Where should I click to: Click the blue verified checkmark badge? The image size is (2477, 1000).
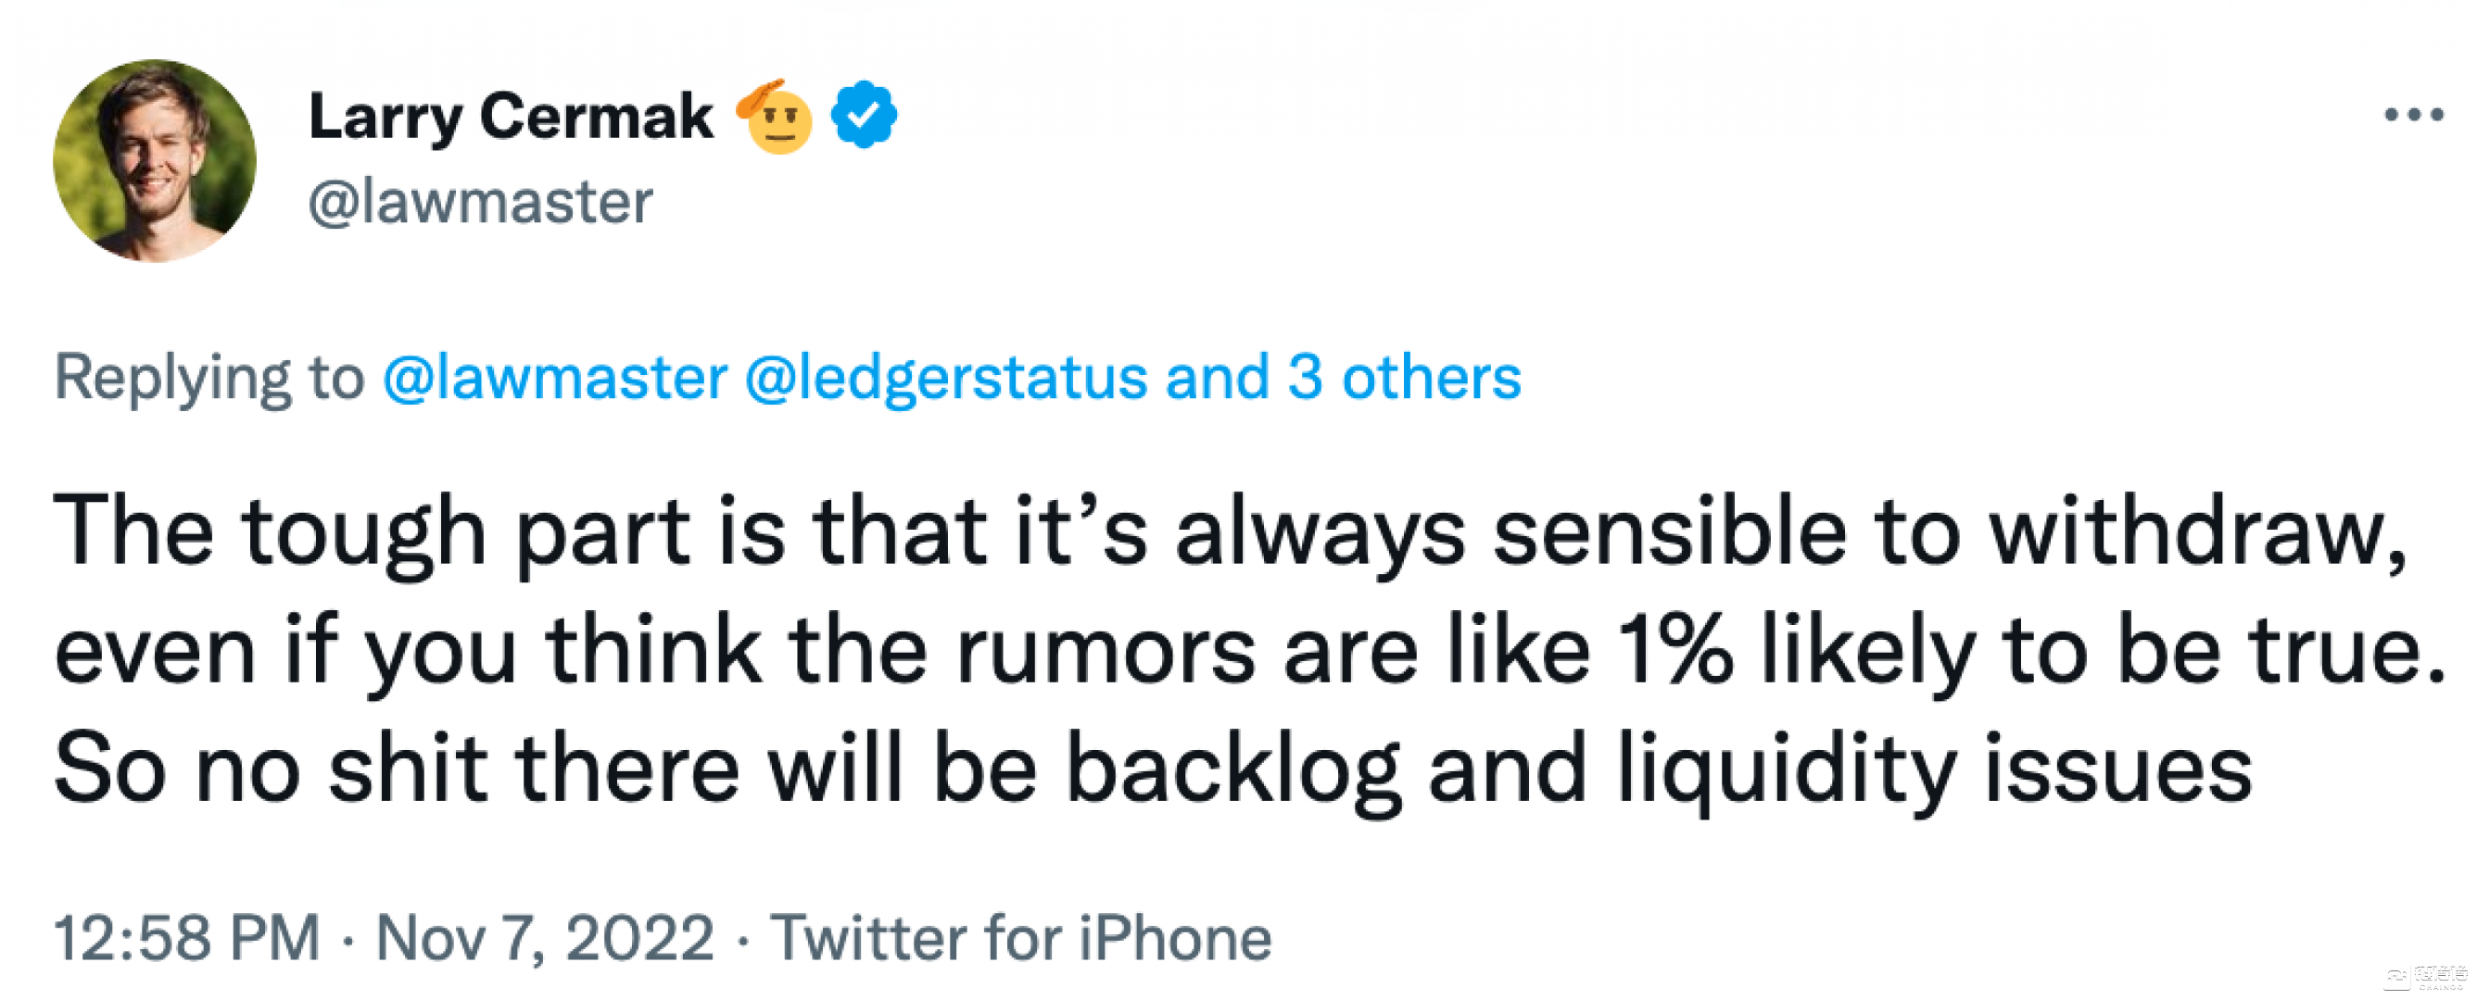(864, 115)
